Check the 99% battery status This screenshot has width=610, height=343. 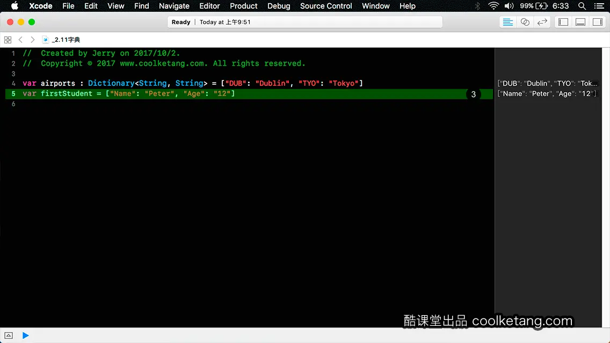click(534, 6)
